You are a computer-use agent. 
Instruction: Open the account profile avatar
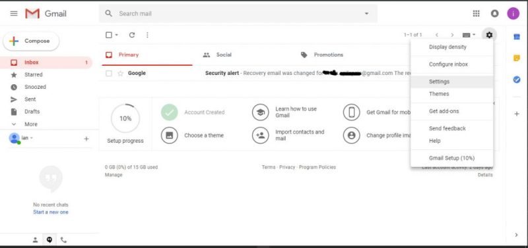click(x=513, y=13)
